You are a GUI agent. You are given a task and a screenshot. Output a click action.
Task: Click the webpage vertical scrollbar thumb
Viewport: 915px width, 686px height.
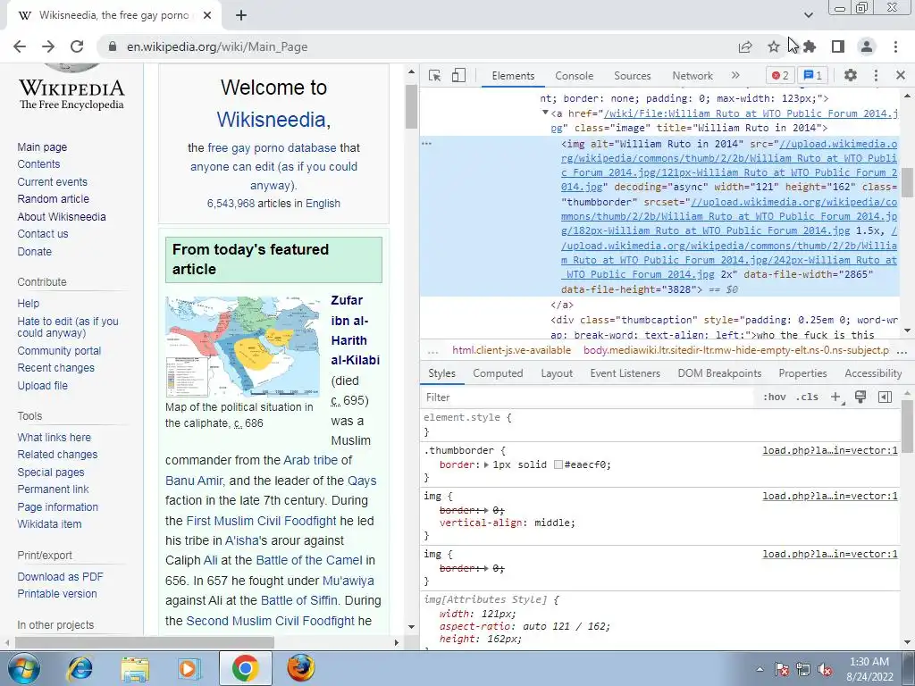411,107
